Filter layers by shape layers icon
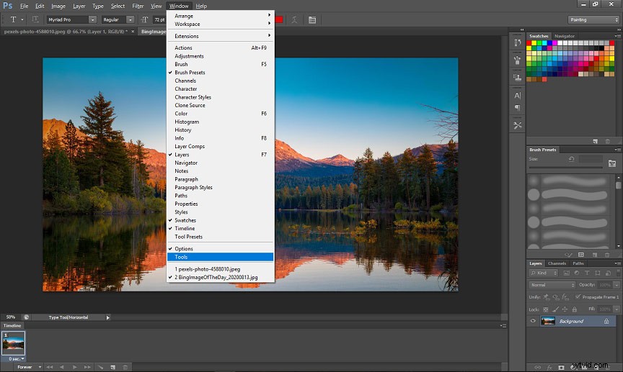The height and width of the screenshot is (372, 623). pyautogui.click(x=597, y=273)
